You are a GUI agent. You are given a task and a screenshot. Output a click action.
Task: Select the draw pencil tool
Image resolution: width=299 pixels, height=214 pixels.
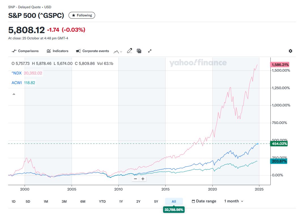[129, 51]
